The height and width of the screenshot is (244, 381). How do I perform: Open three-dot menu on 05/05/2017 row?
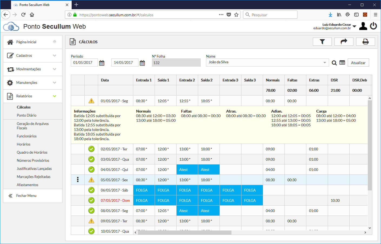(x=78, y=180)
